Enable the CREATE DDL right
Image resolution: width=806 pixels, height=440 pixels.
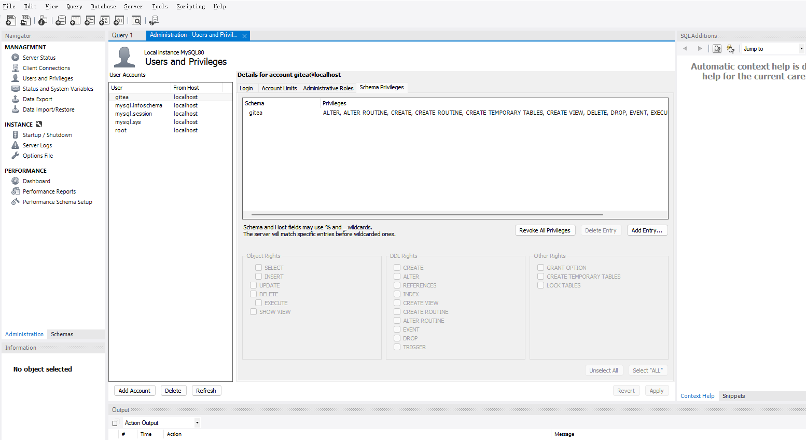coord(397,268)
